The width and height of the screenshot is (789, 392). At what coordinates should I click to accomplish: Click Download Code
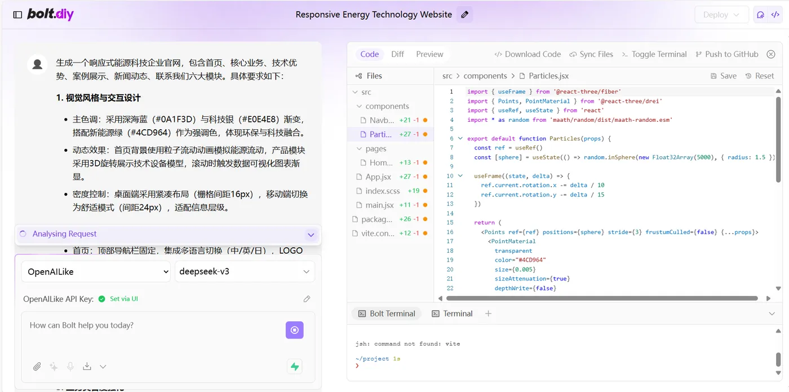(528, 54)
